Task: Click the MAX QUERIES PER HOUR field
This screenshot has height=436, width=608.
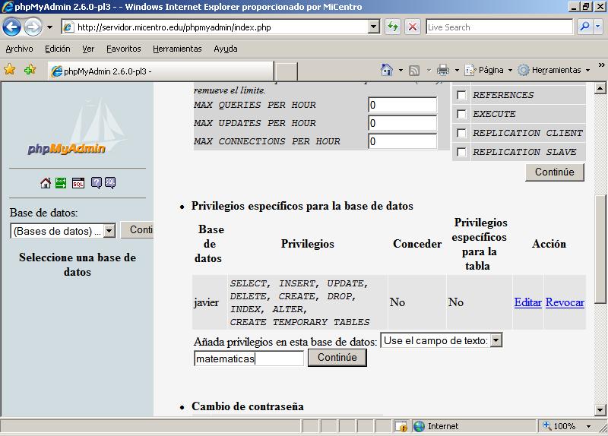Action: tap(402, 105)
